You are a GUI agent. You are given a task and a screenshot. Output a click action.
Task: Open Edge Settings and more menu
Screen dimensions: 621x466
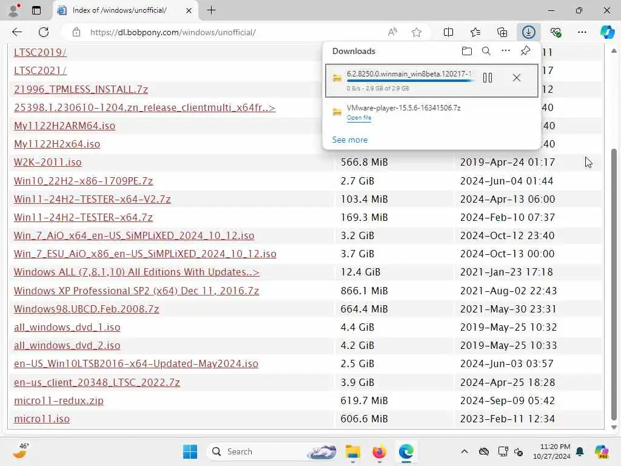(582, 33)
